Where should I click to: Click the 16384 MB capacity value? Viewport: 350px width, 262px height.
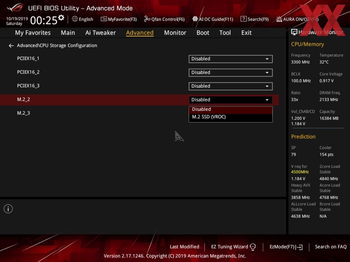[x=329, y=118]
